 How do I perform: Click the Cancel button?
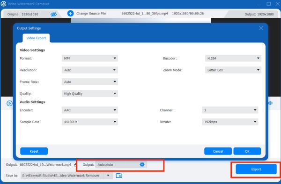coord(218,151)
